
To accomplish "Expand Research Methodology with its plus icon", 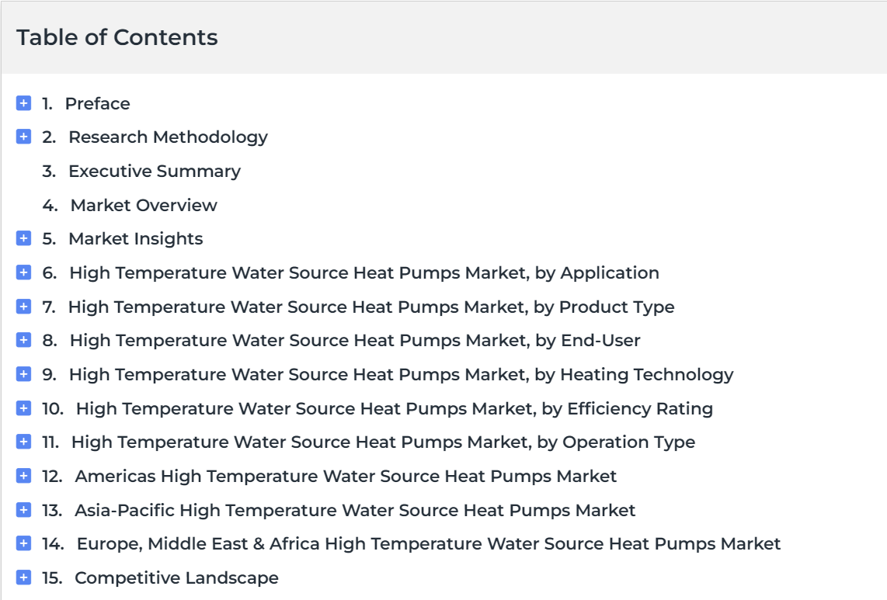I will [24, 137].
